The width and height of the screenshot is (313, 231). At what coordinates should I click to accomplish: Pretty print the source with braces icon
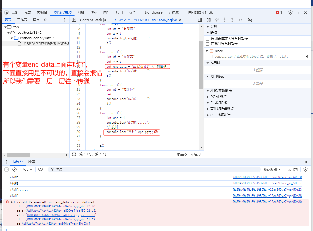(x=74, y=154)
